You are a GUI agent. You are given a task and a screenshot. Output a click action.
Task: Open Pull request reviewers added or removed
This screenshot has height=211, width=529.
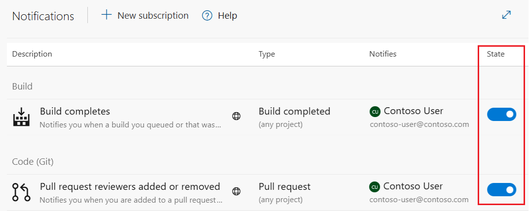point(130,186)
